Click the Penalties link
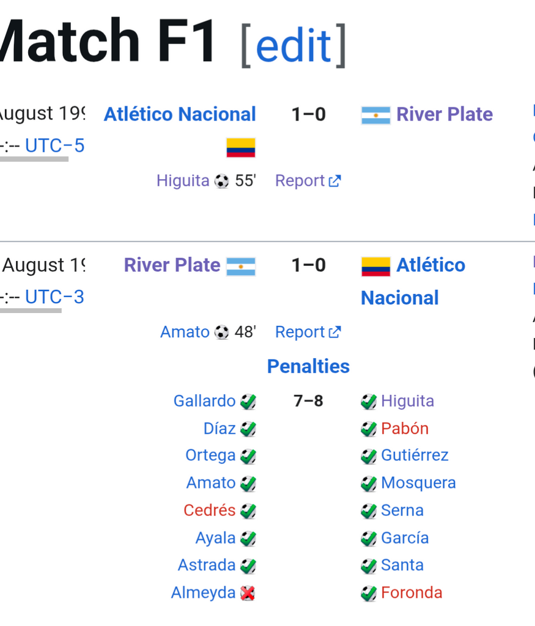The height and width of the screenshot is (626, 535). tap(308, 366)
